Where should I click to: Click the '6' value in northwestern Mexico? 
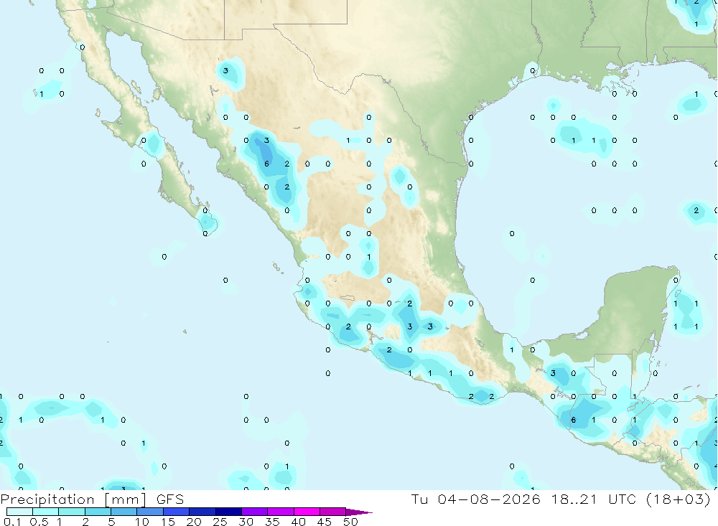point(266,164)
